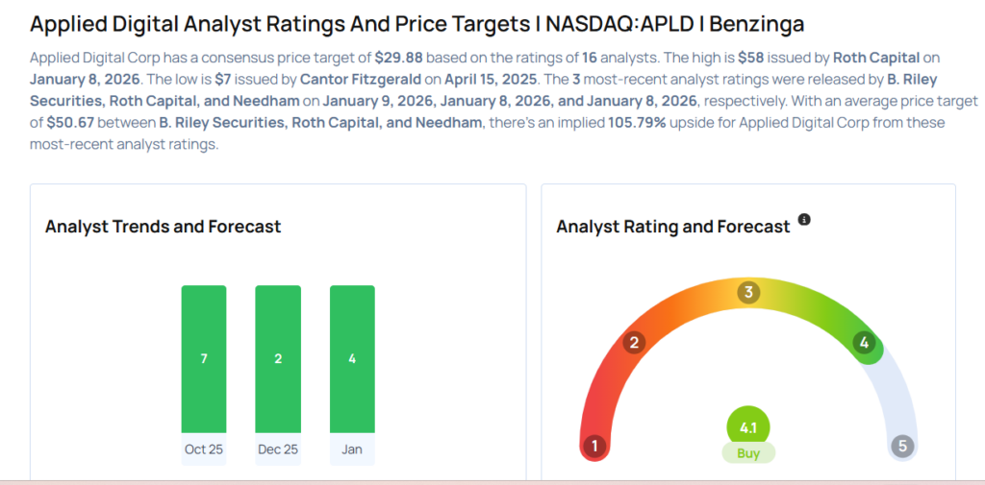The height and width of the screenshot is (485, 985).
Task: Click the Jan bar showing 4
Action: coord(352,359)
